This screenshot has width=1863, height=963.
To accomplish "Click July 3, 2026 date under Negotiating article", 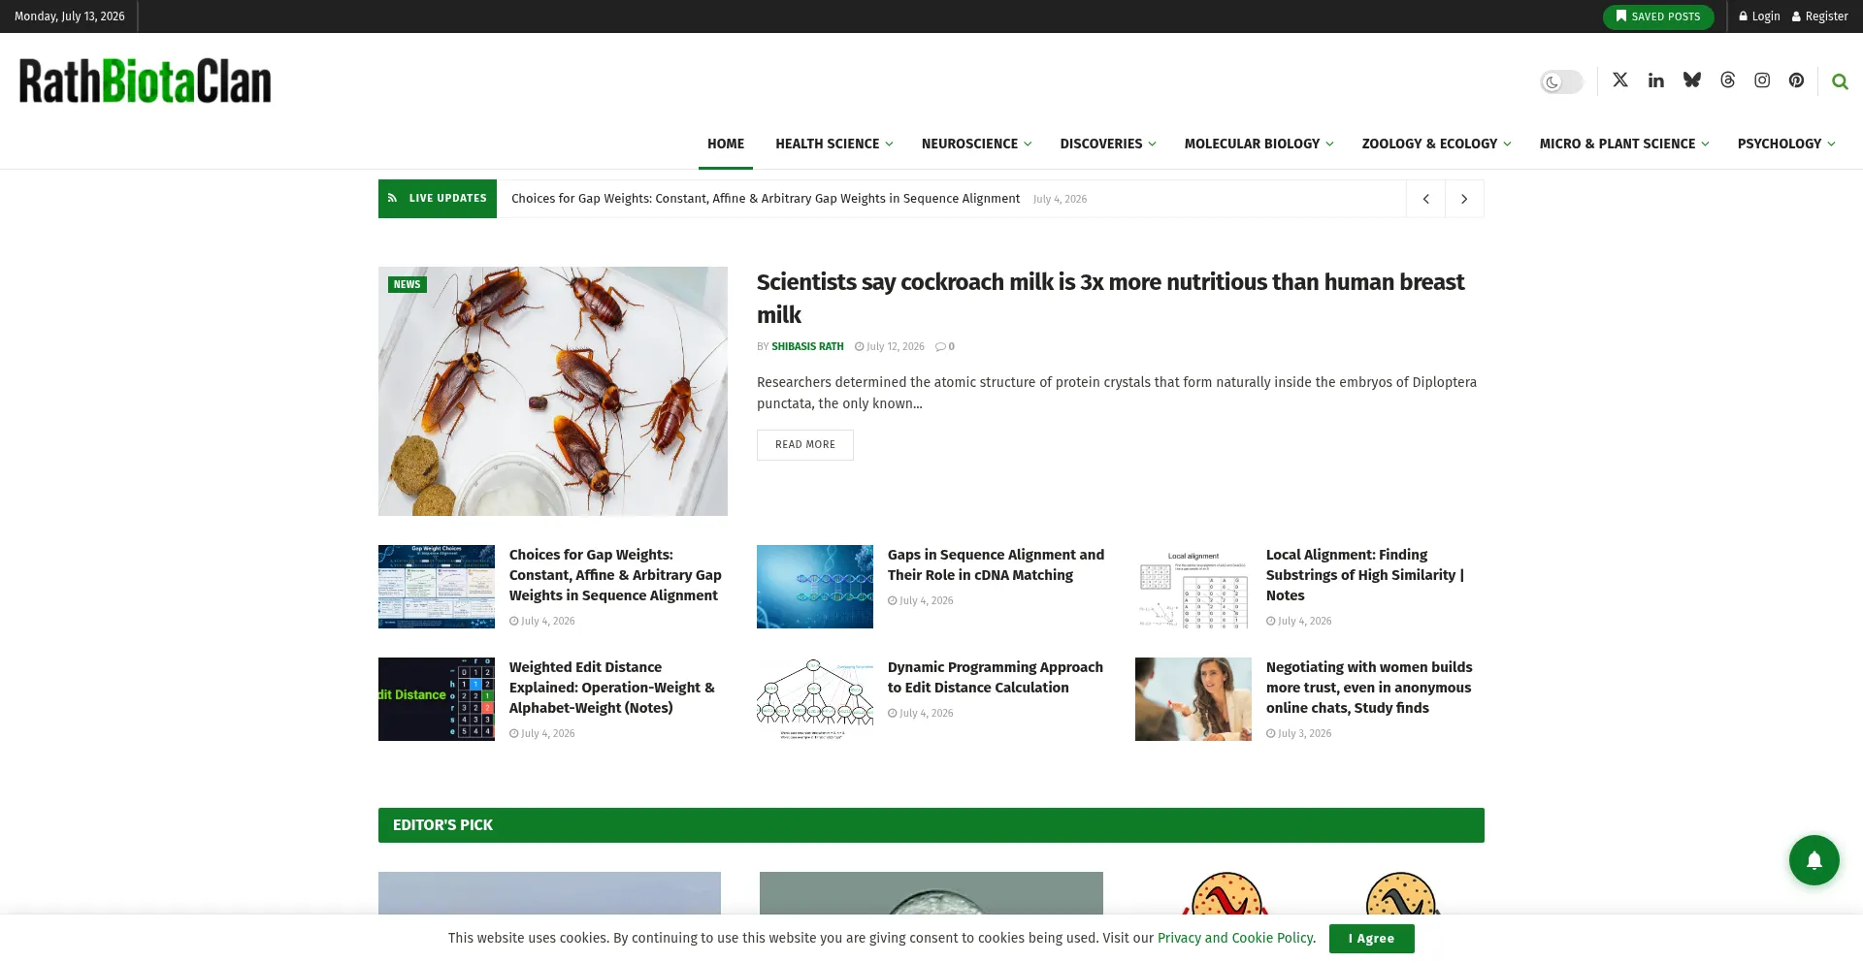I will [1299, 733].
